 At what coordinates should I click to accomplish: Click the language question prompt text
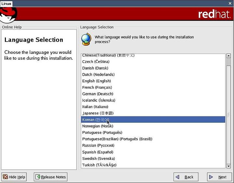pos(144,39)
